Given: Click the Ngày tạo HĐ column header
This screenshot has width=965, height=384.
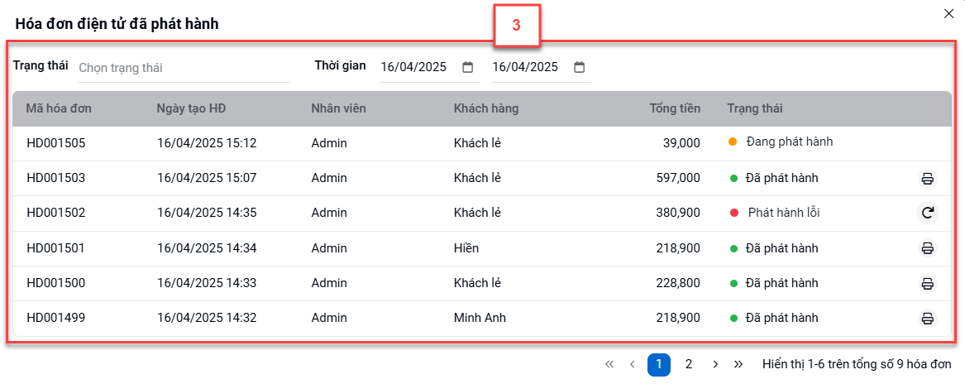Looking at the screenshot, I should [x=191, y=109].
